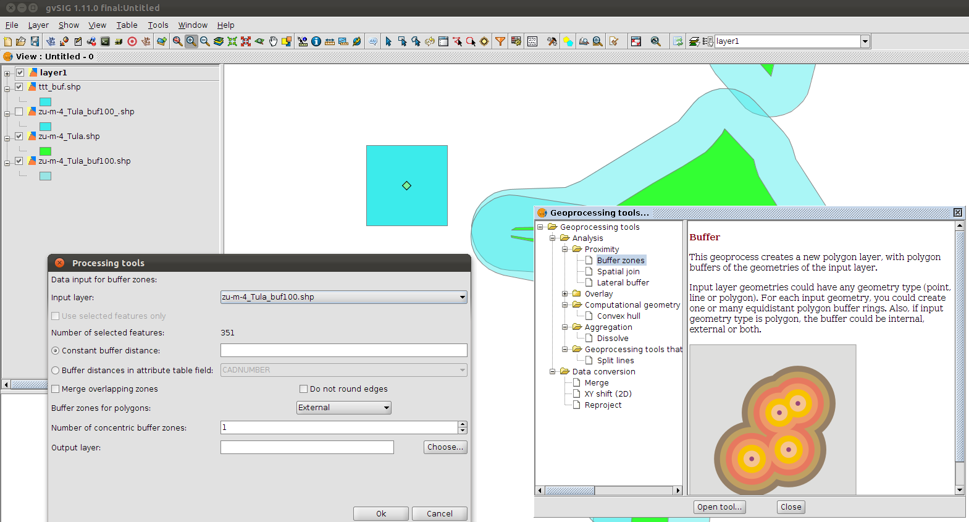Open the Input layer dropdown

click(x=343, y=297)
